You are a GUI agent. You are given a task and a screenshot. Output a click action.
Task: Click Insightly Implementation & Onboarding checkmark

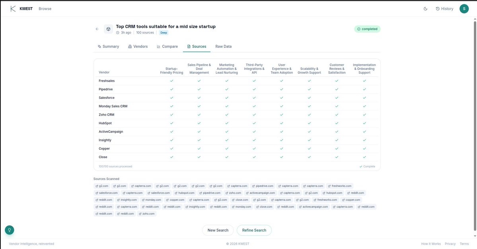[x=364, y=140]
